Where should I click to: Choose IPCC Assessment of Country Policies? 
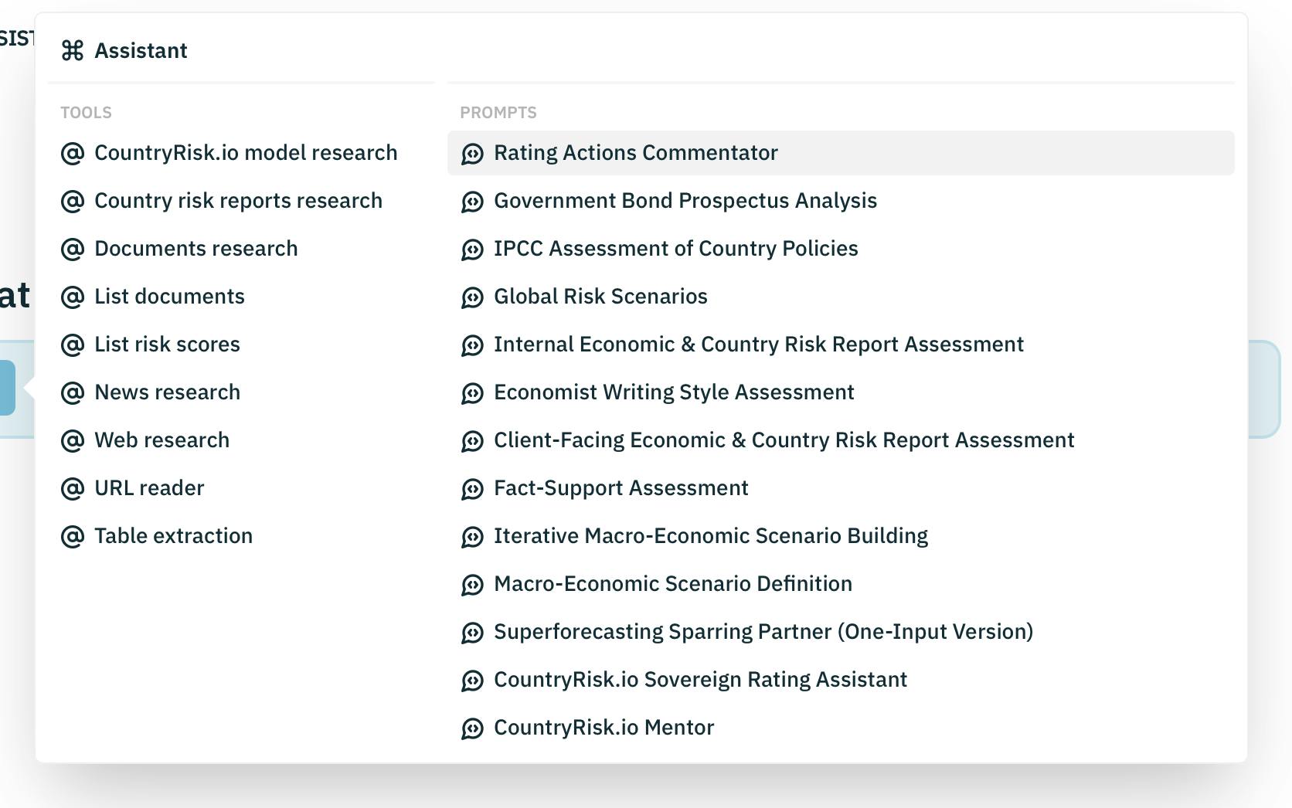(675, 249)
